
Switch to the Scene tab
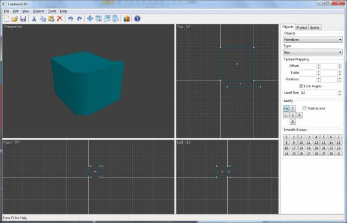coord(314,27)
